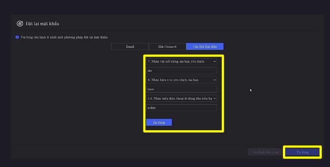Click the Tự động button
Viewport: 330px width, 167px height.
point(302,152)
